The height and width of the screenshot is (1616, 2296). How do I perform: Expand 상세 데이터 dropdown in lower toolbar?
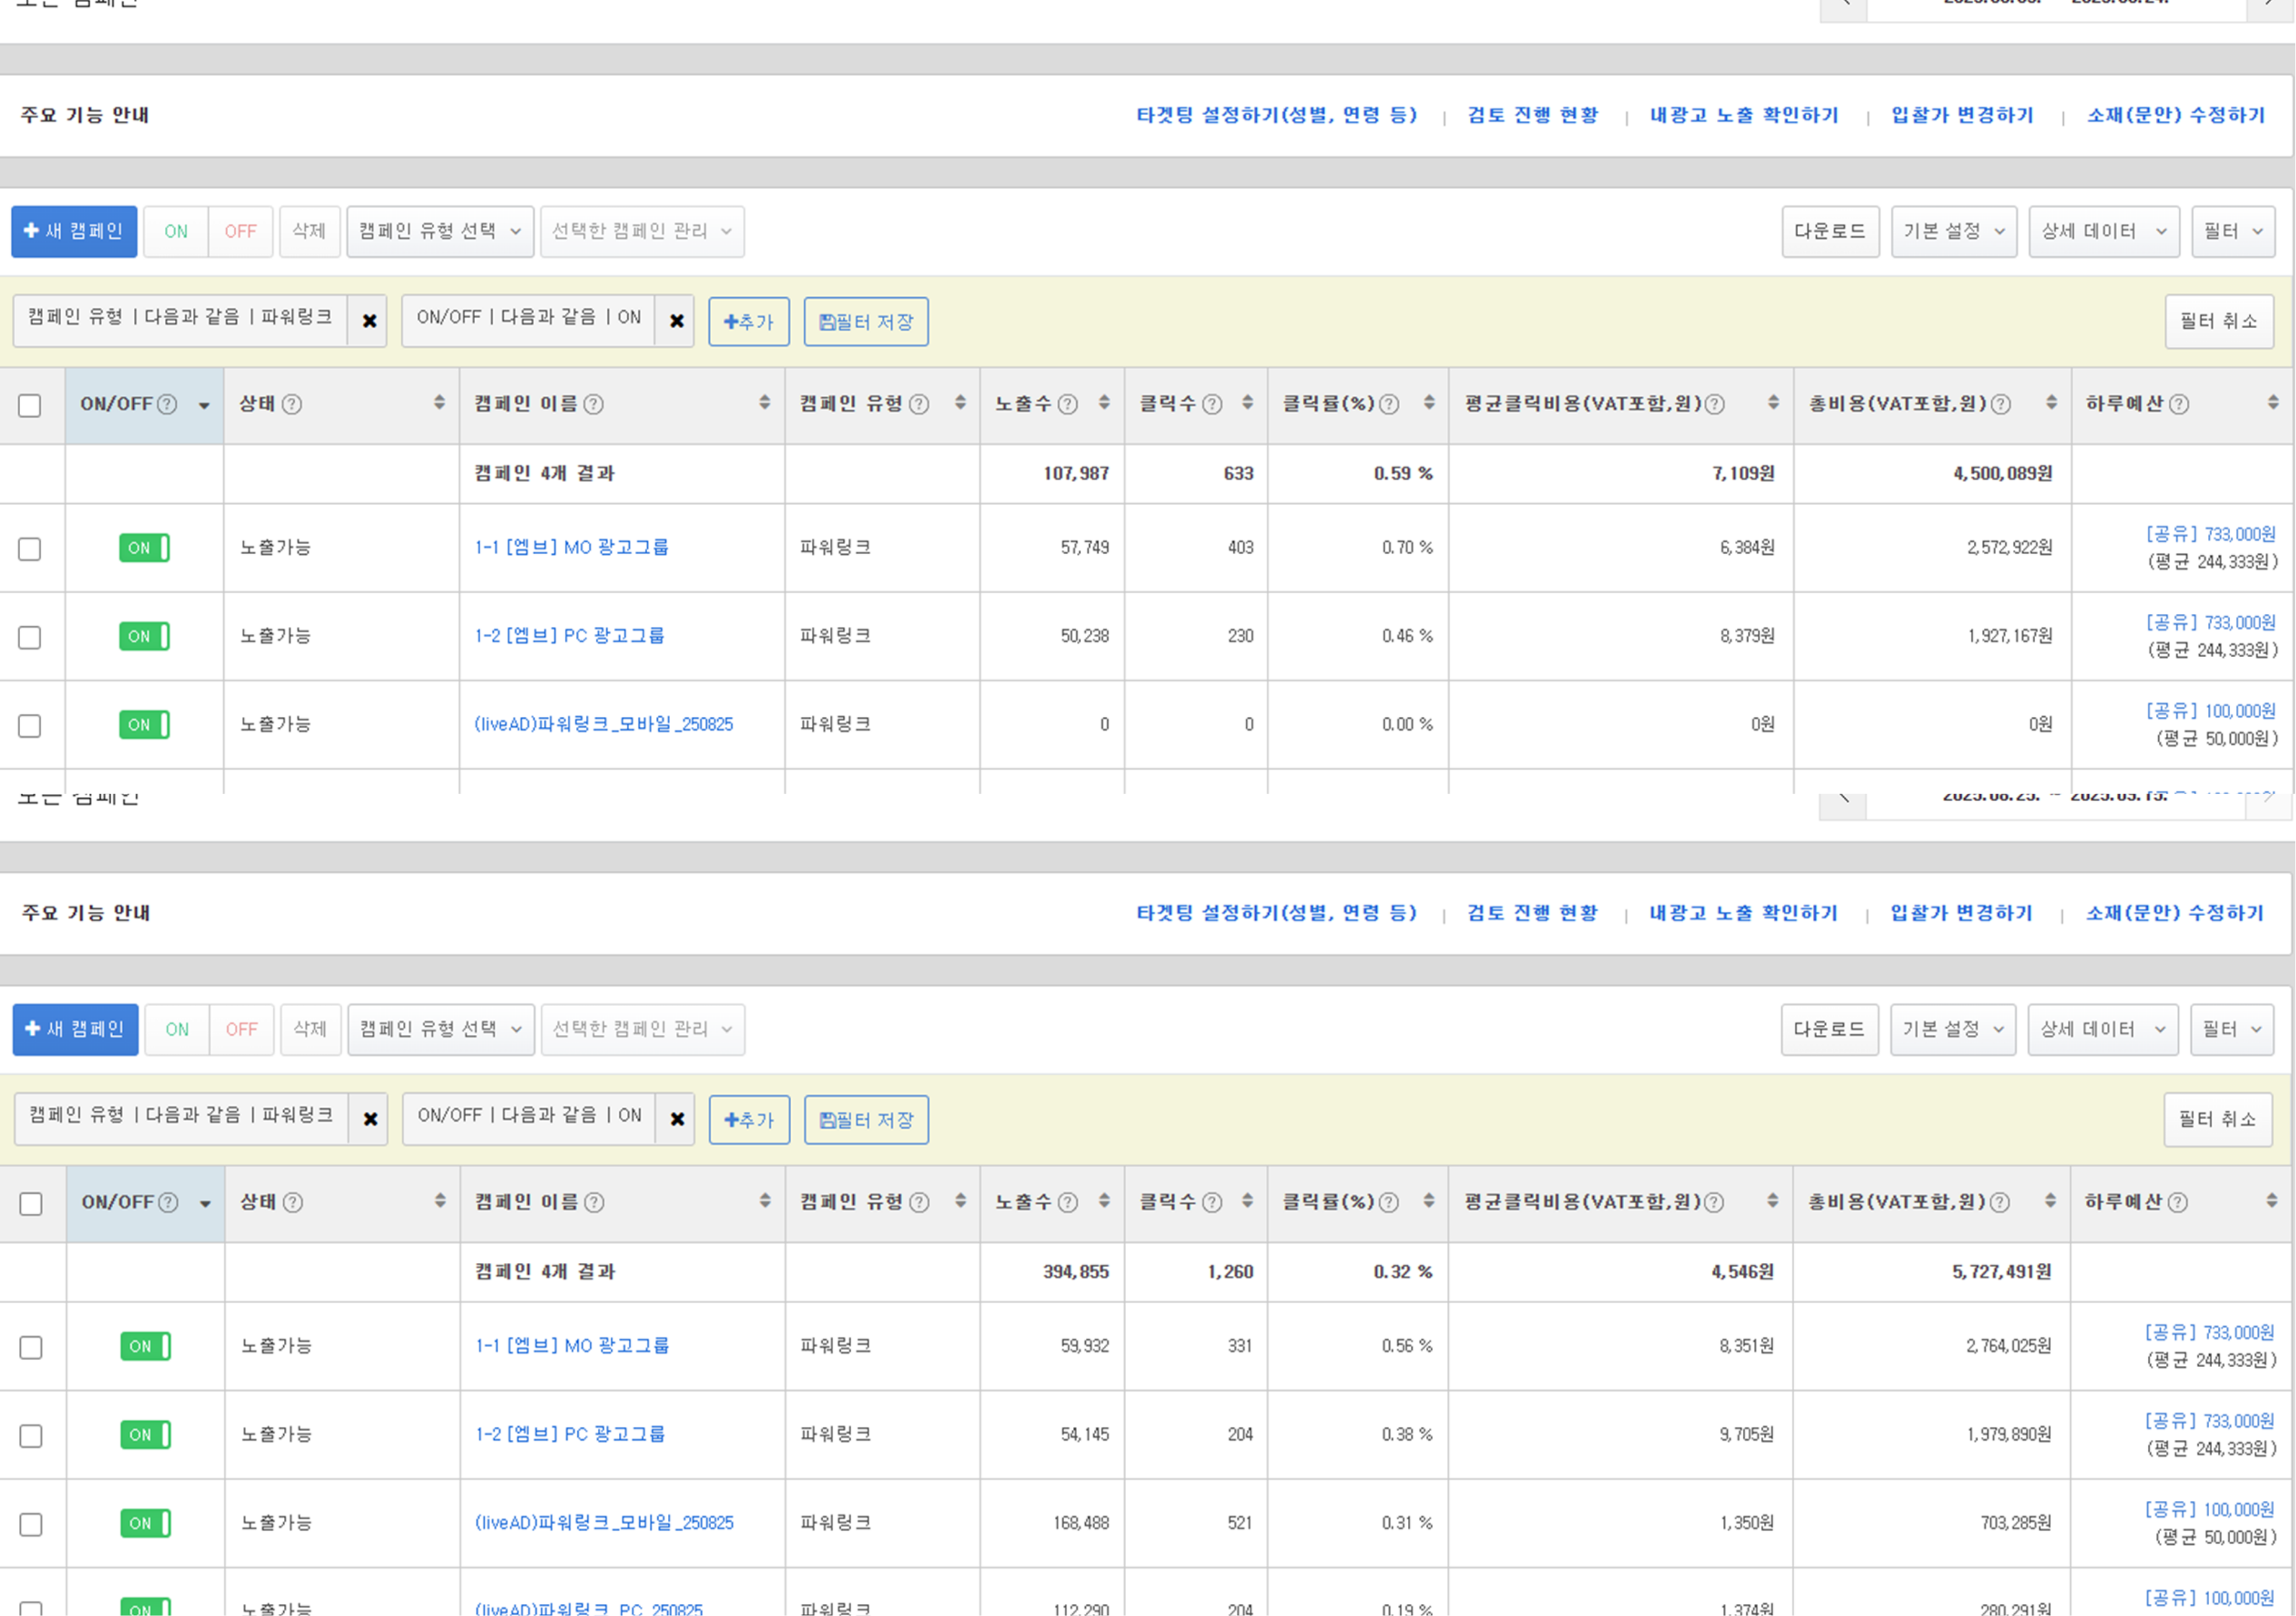pyautogui.click(x=2103, y=1030)
